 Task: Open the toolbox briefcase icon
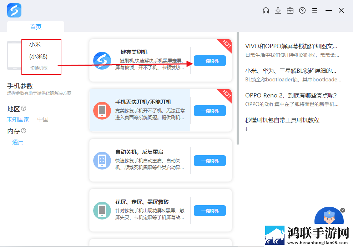point(290,10)
